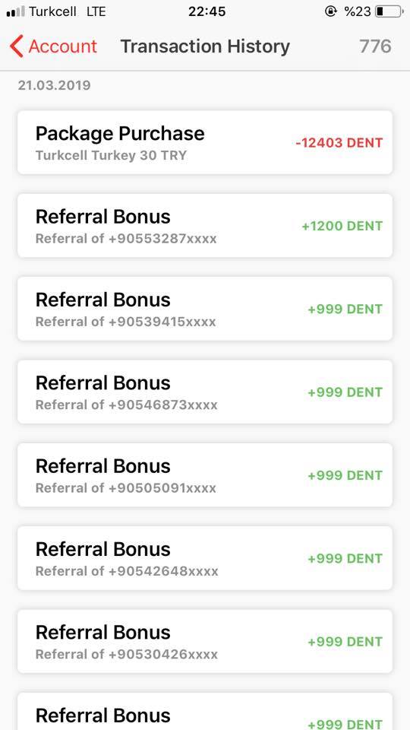410x730 pixels.
Task: Tap the 776 balance counter
Action: (375, 46)
